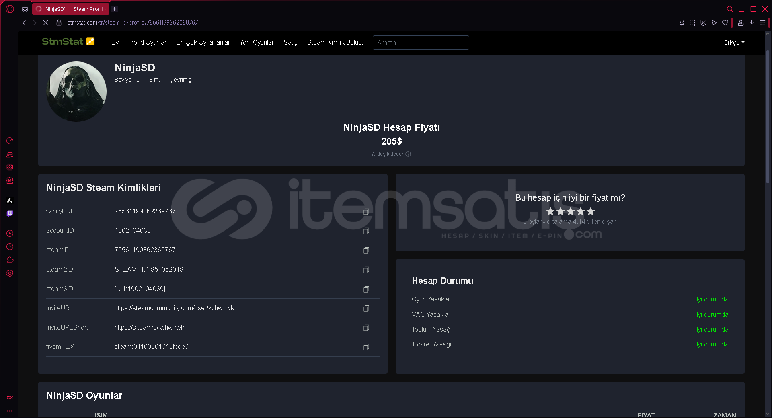The width and height of the screenshot is (772, 418).
Task: Click the account price 205$
Action: [392, 141]
